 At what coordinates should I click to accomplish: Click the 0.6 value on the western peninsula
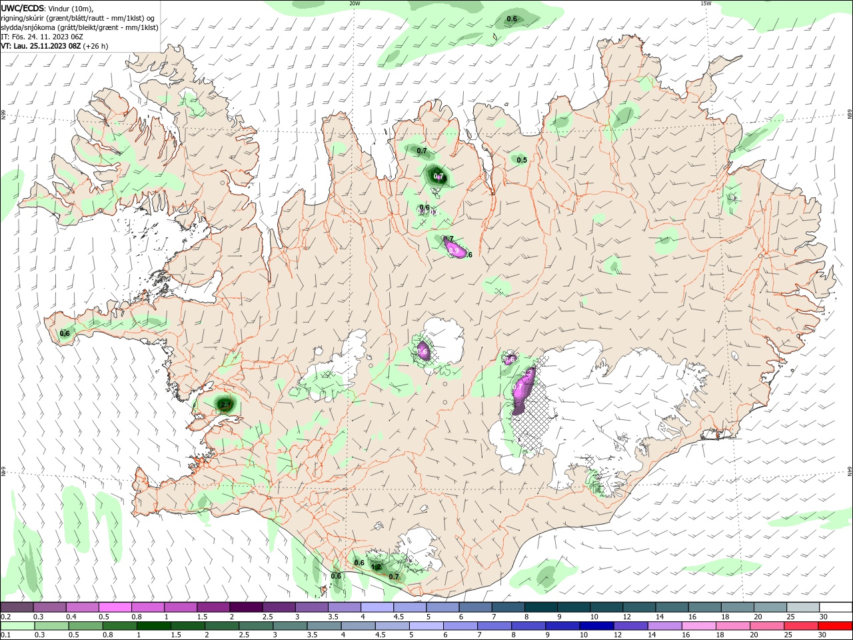(x=65, y=333)
